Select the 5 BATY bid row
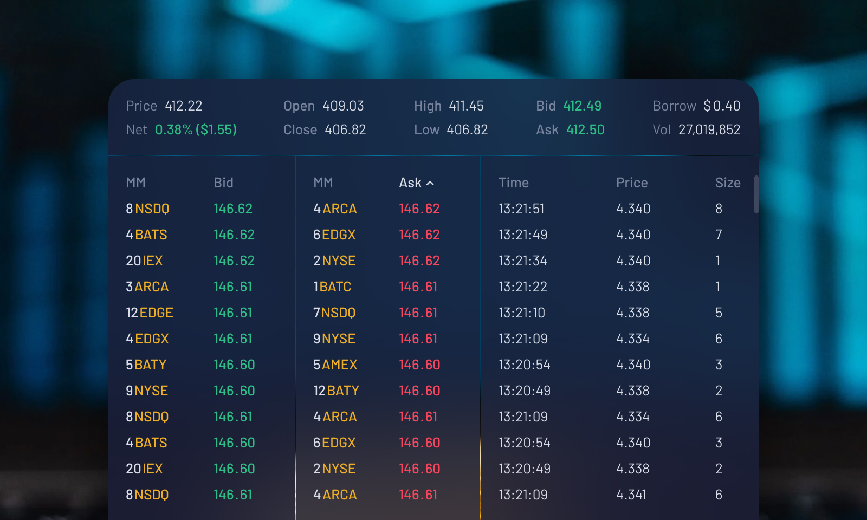The height and width of the screenshot is (520, 867). (x=202, y=365)
